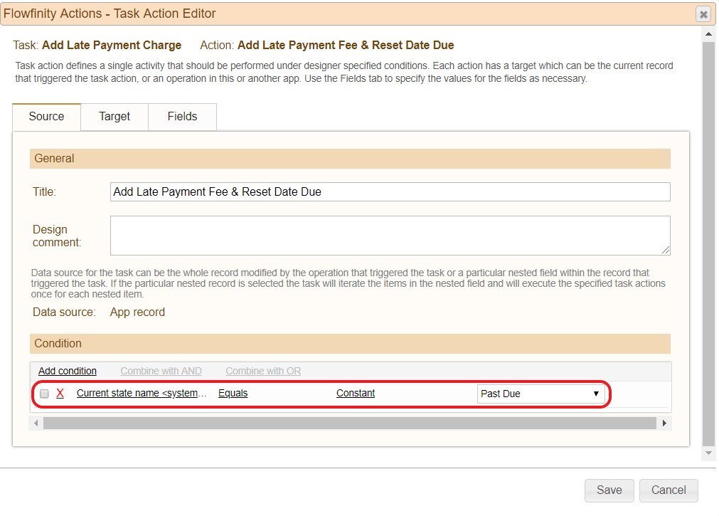Change the Equals operator
This screenshot has width=719, height=516.
point(233,393)
